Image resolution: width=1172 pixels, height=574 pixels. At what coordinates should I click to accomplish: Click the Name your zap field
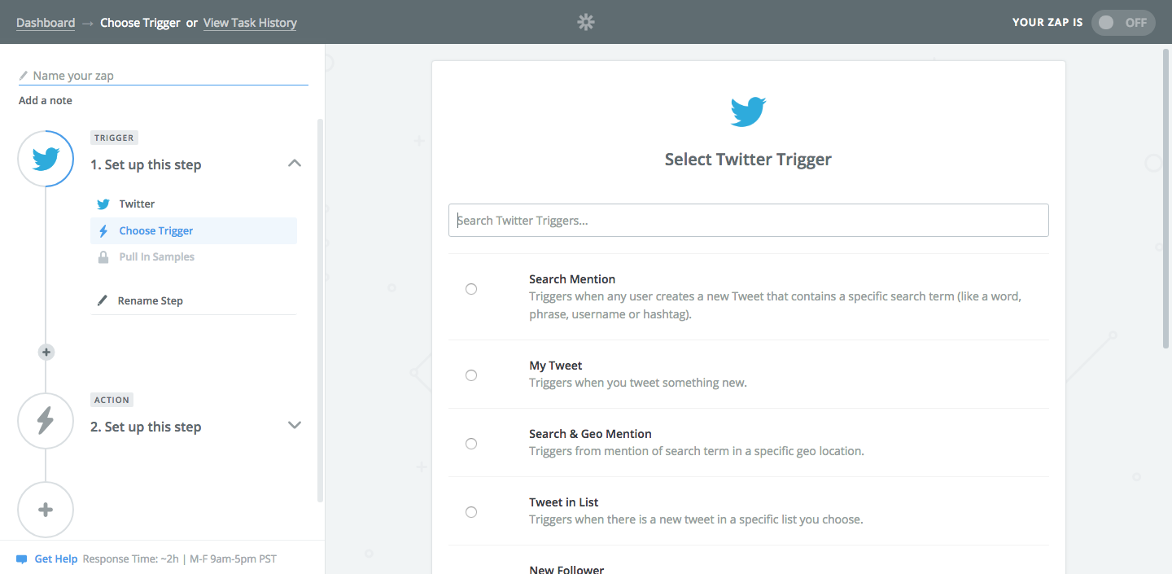click(x=167, y=76)
